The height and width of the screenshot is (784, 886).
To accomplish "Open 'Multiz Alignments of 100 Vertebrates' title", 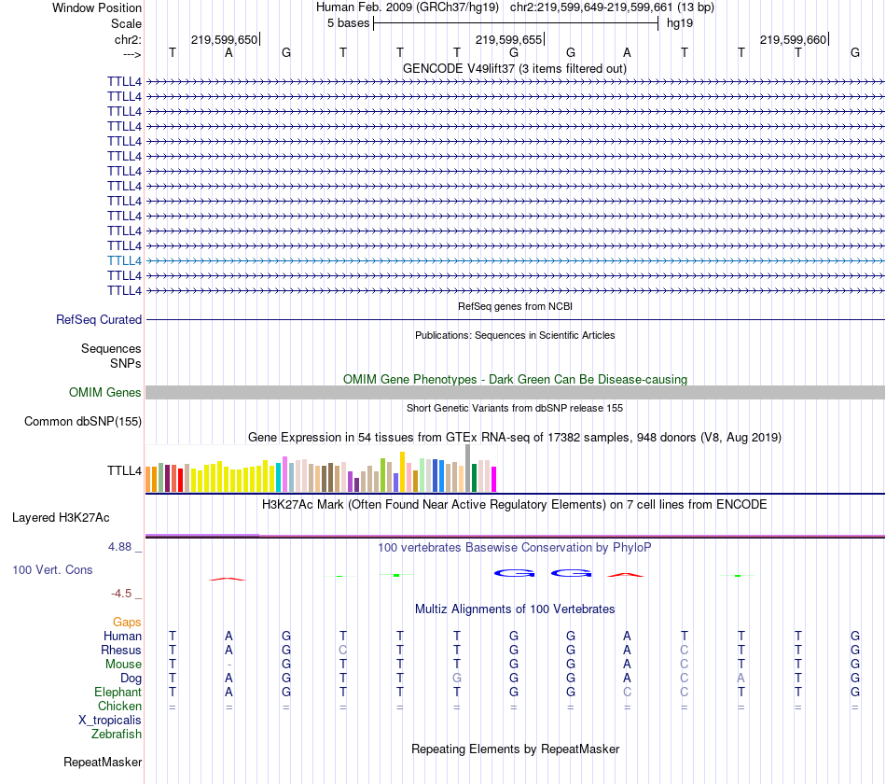I will pyautogui.click(x=515, y=609).
